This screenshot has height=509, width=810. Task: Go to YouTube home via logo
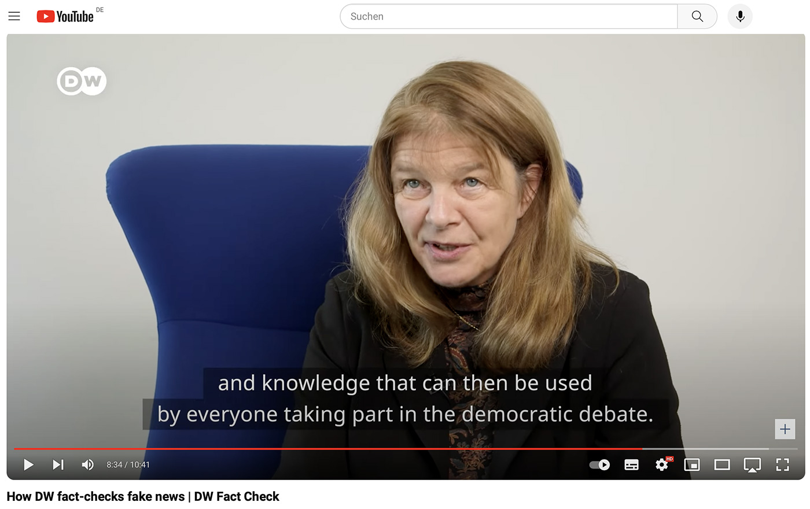tap(65, 16)
